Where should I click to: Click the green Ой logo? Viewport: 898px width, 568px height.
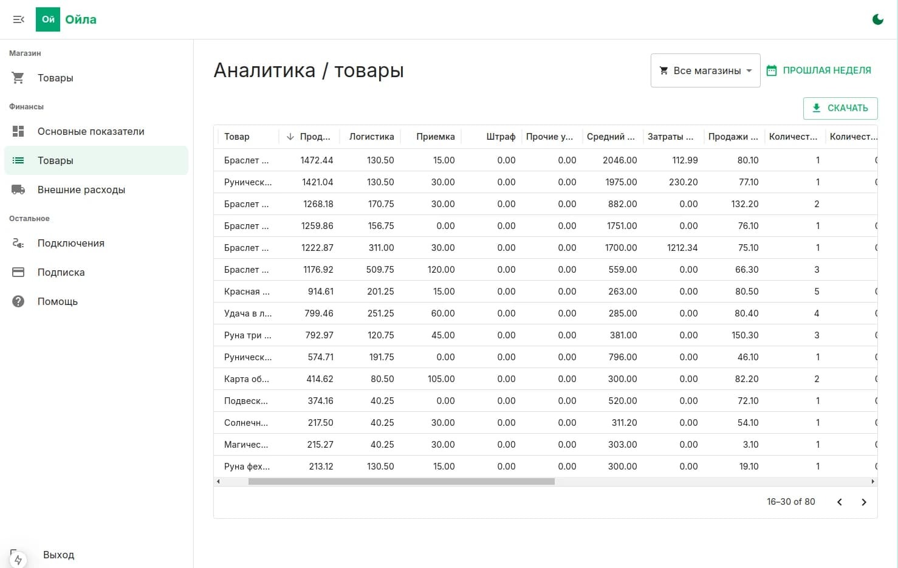click(47, 19)
